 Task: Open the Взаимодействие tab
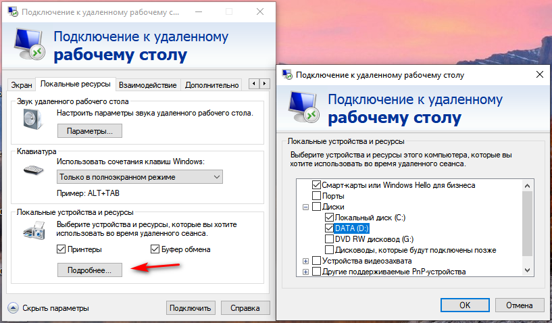(x=147, y=85)
